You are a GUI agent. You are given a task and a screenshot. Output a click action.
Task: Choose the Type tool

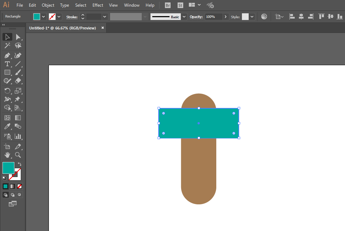coord(7,64)
